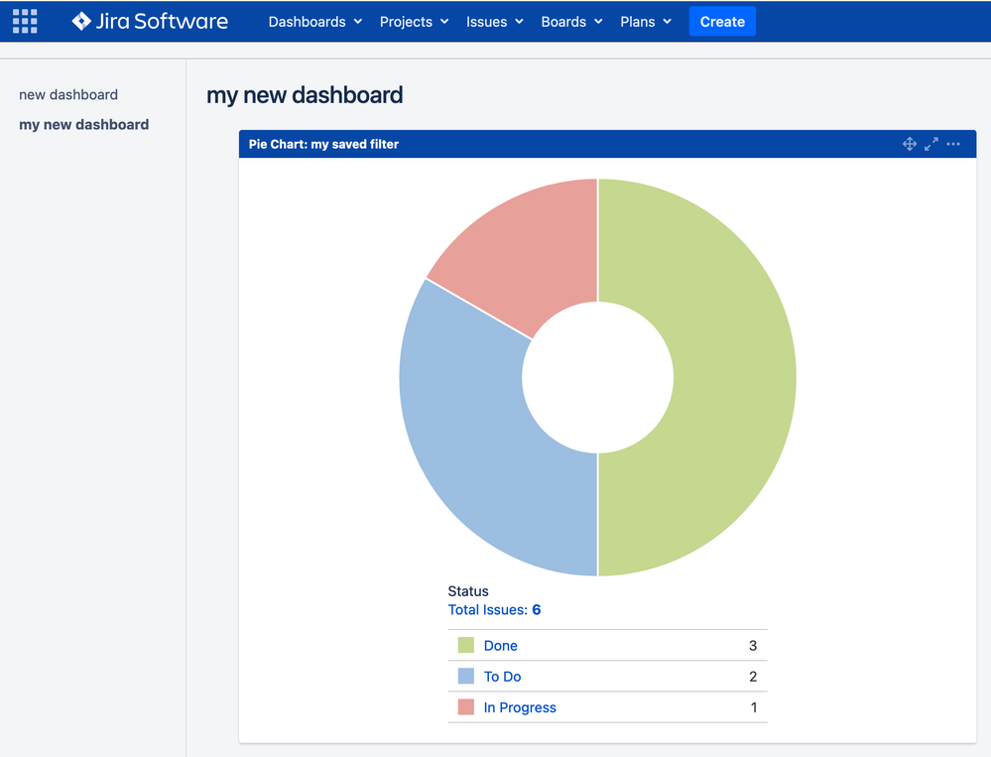This screenshot has width=991, height=757.
Task: Open the In Progress status link
Action: [520, 707]
